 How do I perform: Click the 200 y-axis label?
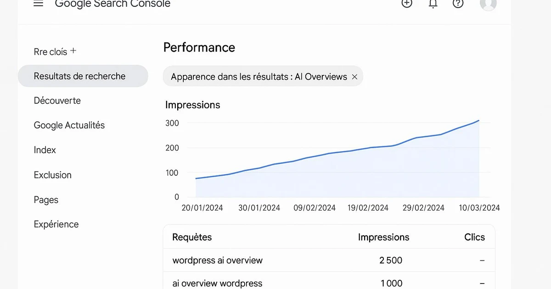pyautogui.click(x=172, y=148)
